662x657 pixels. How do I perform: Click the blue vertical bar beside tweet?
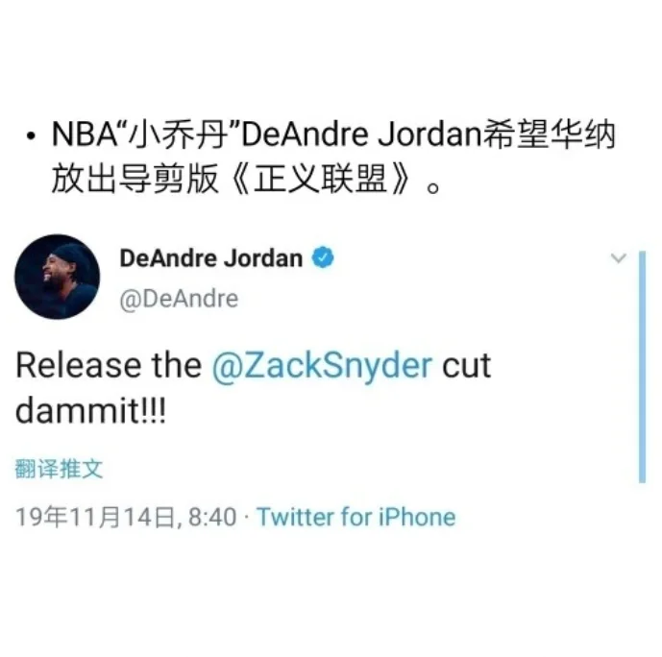pyautogui.click(x=642, y=367)
